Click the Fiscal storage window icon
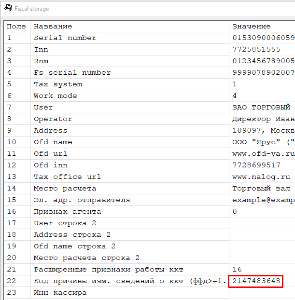 (x=8, y=8)
